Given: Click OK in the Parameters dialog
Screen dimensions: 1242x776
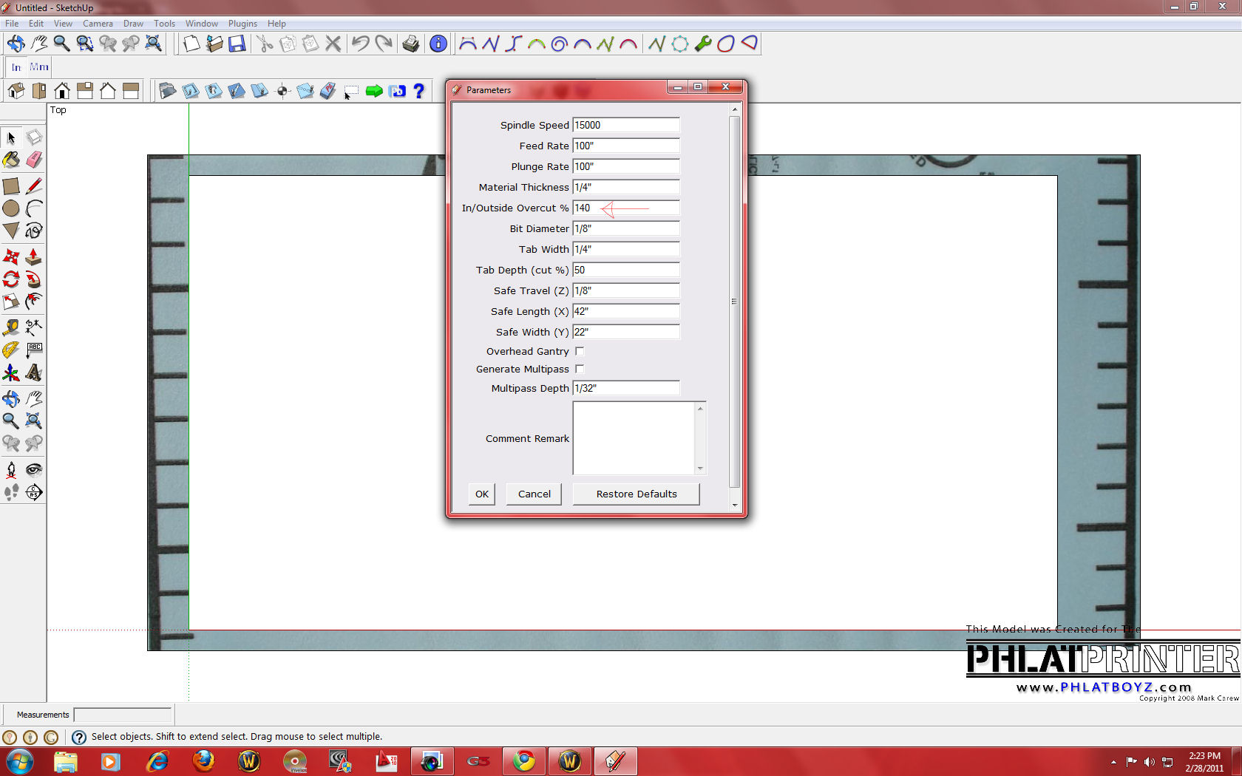Looking at the screenshot, I should [x=482, y=494].
